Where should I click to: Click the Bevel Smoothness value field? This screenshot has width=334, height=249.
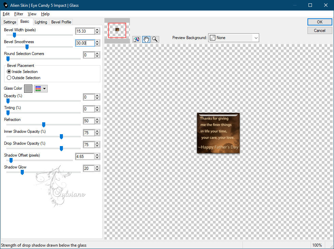[x=85, y=43]
